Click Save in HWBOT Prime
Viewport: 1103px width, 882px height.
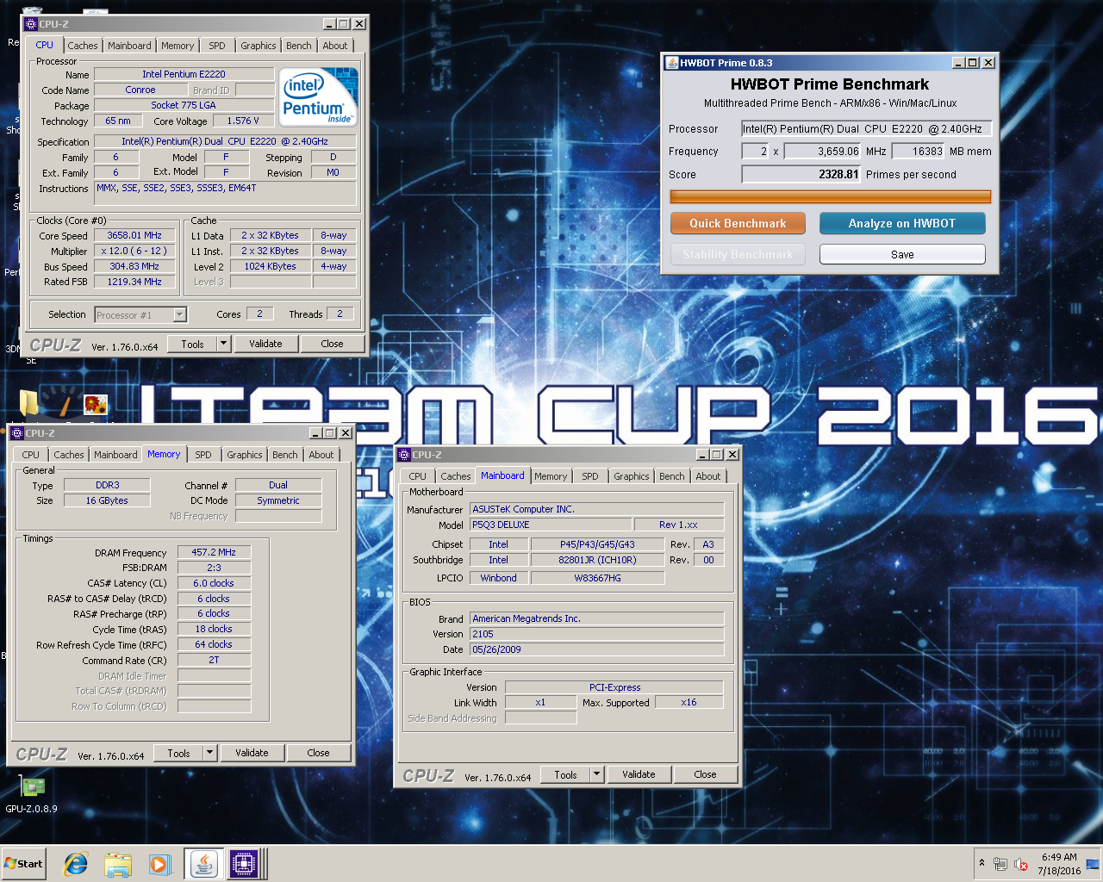click(902, 254)
